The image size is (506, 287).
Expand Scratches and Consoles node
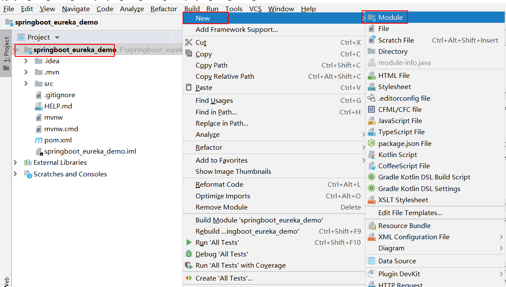(x=15, y=174)
